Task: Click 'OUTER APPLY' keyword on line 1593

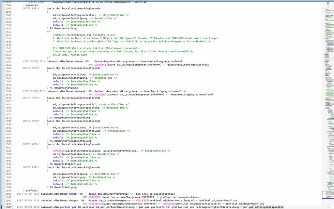Action: [x=31, y=167]
